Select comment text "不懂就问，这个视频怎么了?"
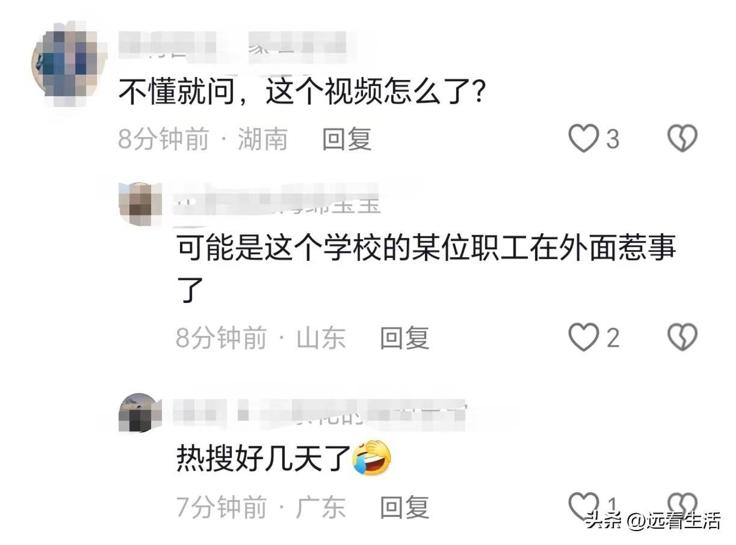The height and width of the screenshot is (545, 736). pyautogui.click(x=302, y=93)
